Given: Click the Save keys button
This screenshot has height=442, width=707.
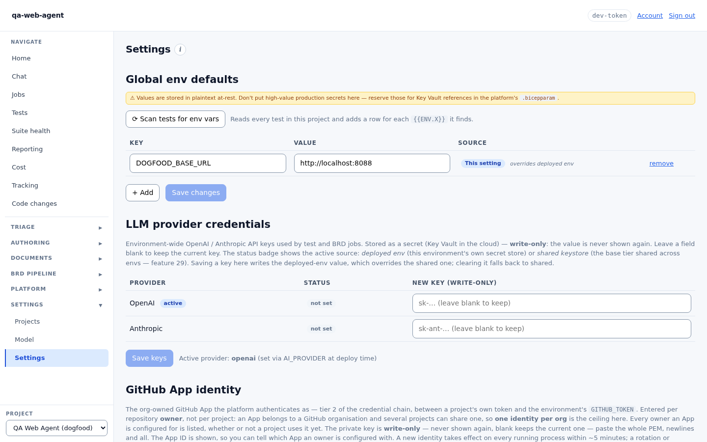Looking at the screenshot, I should tap(149, 359).
